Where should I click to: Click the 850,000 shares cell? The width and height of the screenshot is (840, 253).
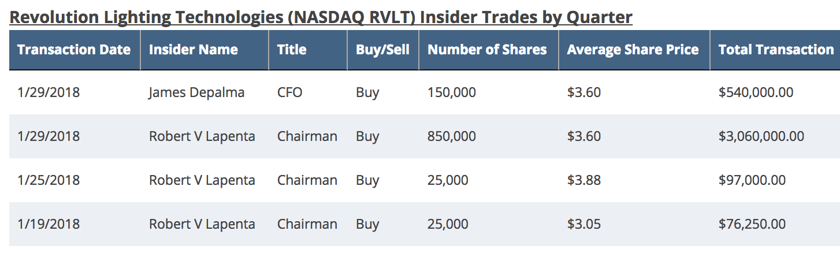coord(452,136)
